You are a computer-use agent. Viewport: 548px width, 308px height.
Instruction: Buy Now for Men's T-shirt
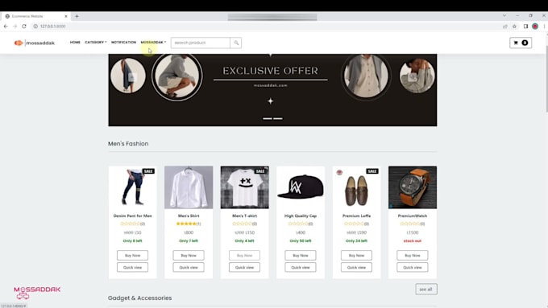tap(244, 256)
